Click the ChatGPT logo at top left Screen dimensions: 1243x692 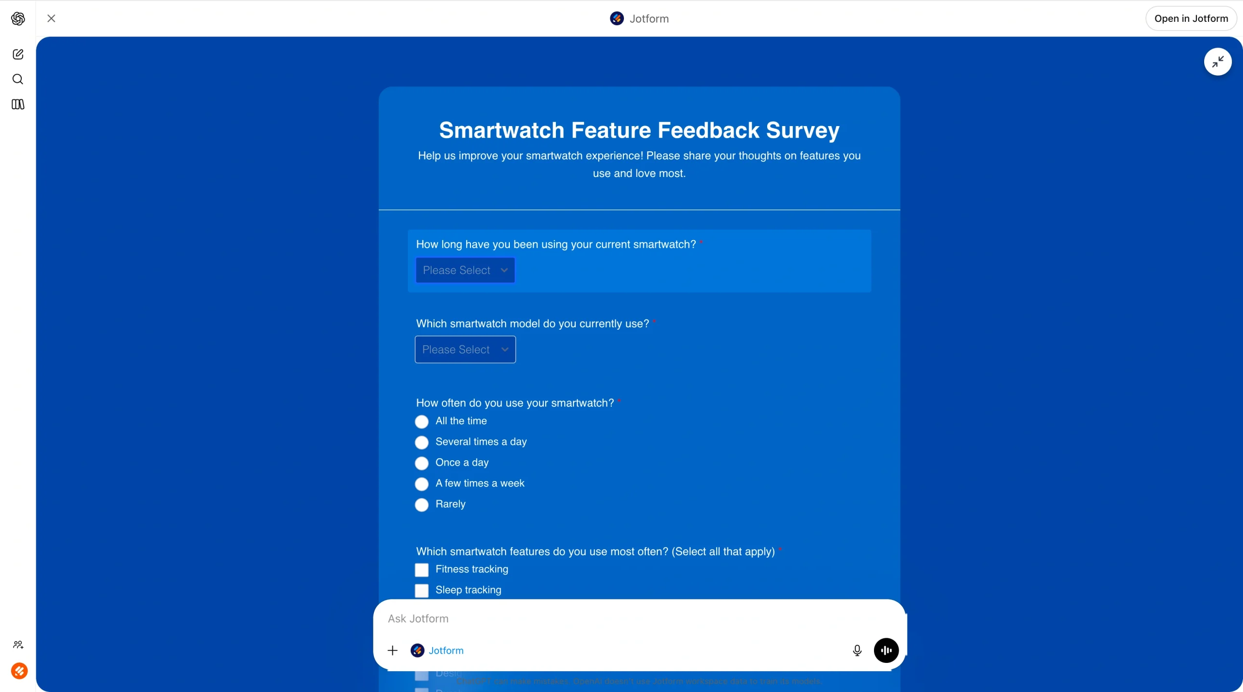coord(18,18)
